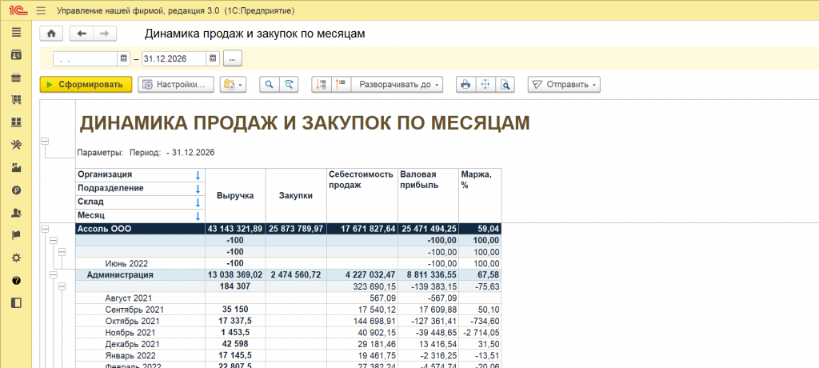Open print preview
The height and width of the screenshot is (368, 819).
pyautogui.click(x=505, y=84)
